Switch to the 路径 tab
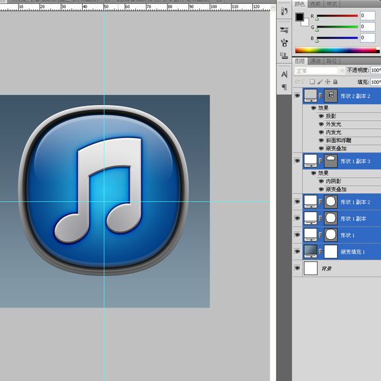The width and height of the screenshot is (381, 381). [332, 60]
